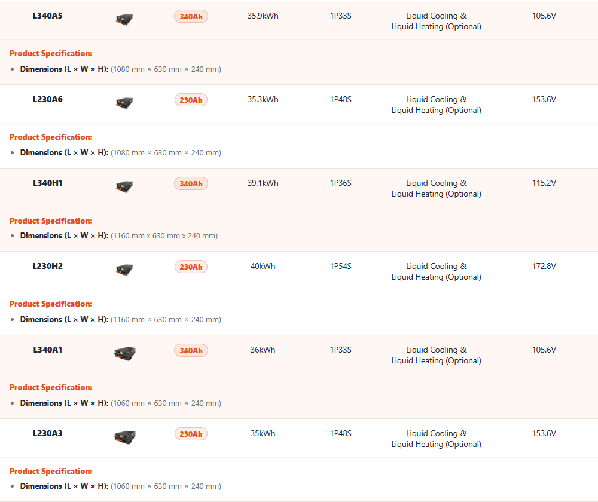Select the L340A5 model name

[48, 16]
